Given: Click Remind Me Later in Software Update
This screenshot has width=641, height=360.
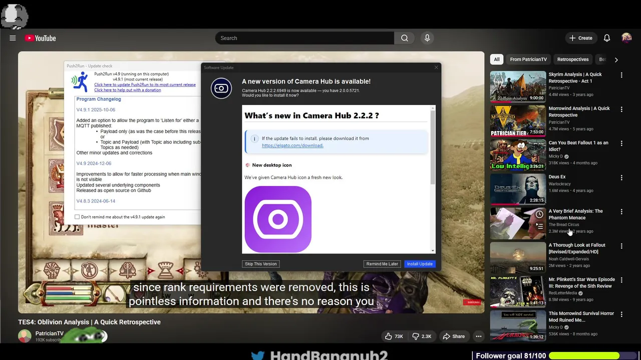Looking at the screenshot, I should coord(382,264).
